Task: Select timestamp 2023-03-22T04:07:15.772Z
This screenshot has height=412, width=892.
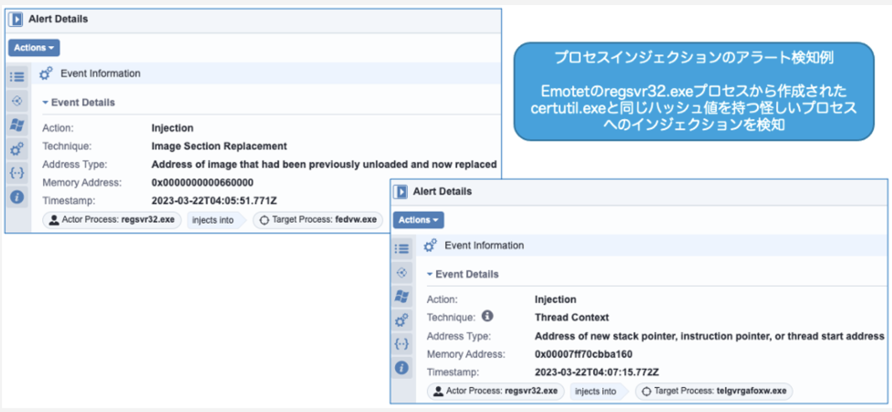Action: click(597, 373)
